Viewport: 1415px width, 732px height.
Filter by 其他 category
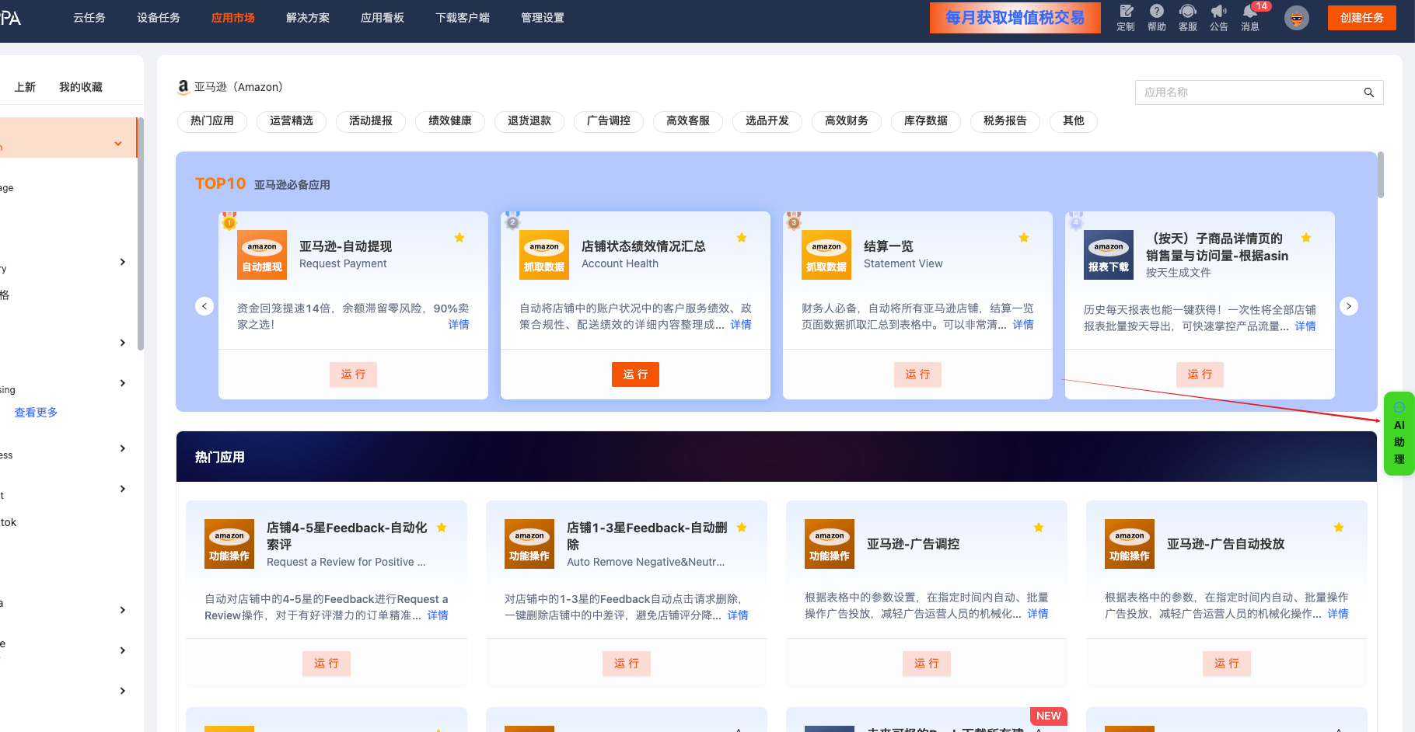click(1074, 121)
